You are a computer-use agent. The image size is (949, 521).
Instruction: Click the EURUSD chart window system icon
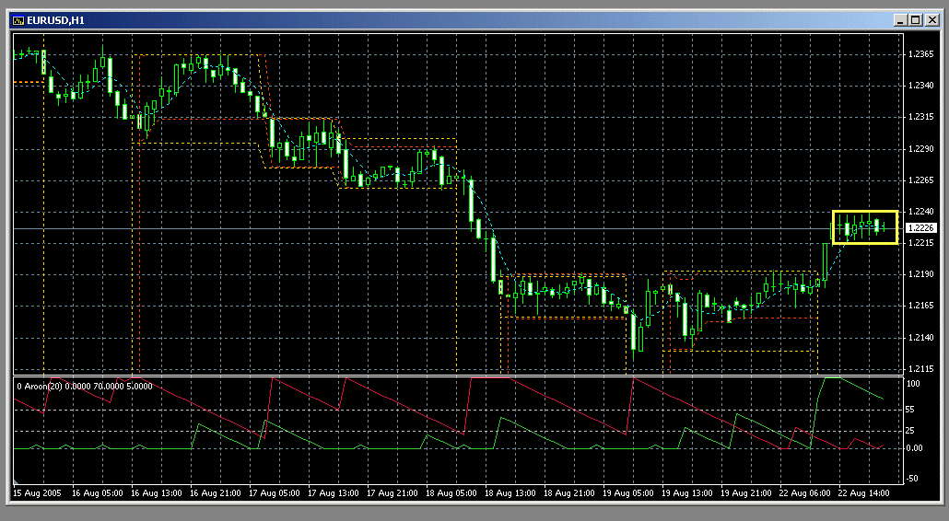[17, 19]
